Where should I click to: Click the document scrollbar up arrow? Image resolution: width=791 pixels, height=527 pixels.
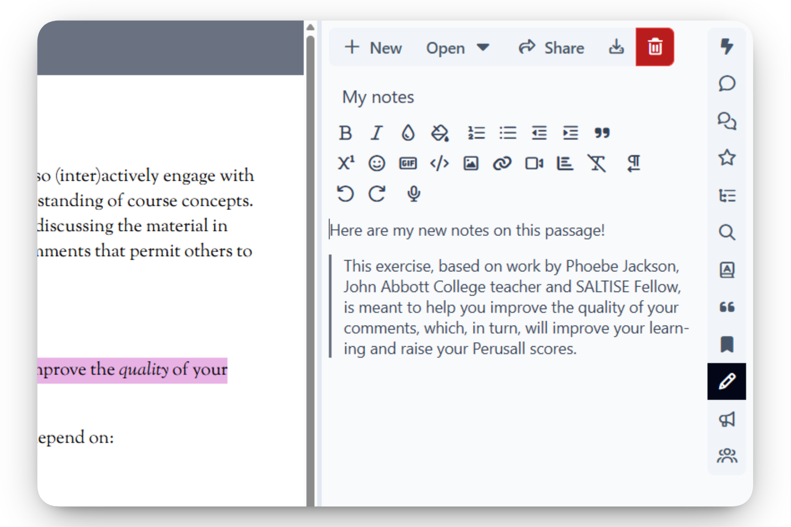coord(310,27)
